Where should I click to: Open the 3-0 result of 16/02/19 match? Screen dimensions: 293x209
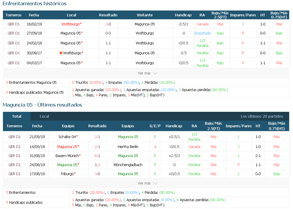coord(108,24)
